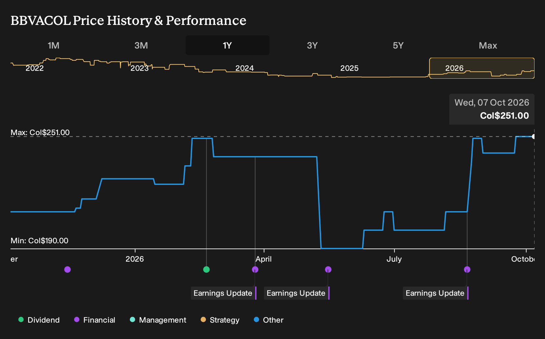The image size is (545, 339).
Task: Show the Max time range
Action: (x=488, y=45)
